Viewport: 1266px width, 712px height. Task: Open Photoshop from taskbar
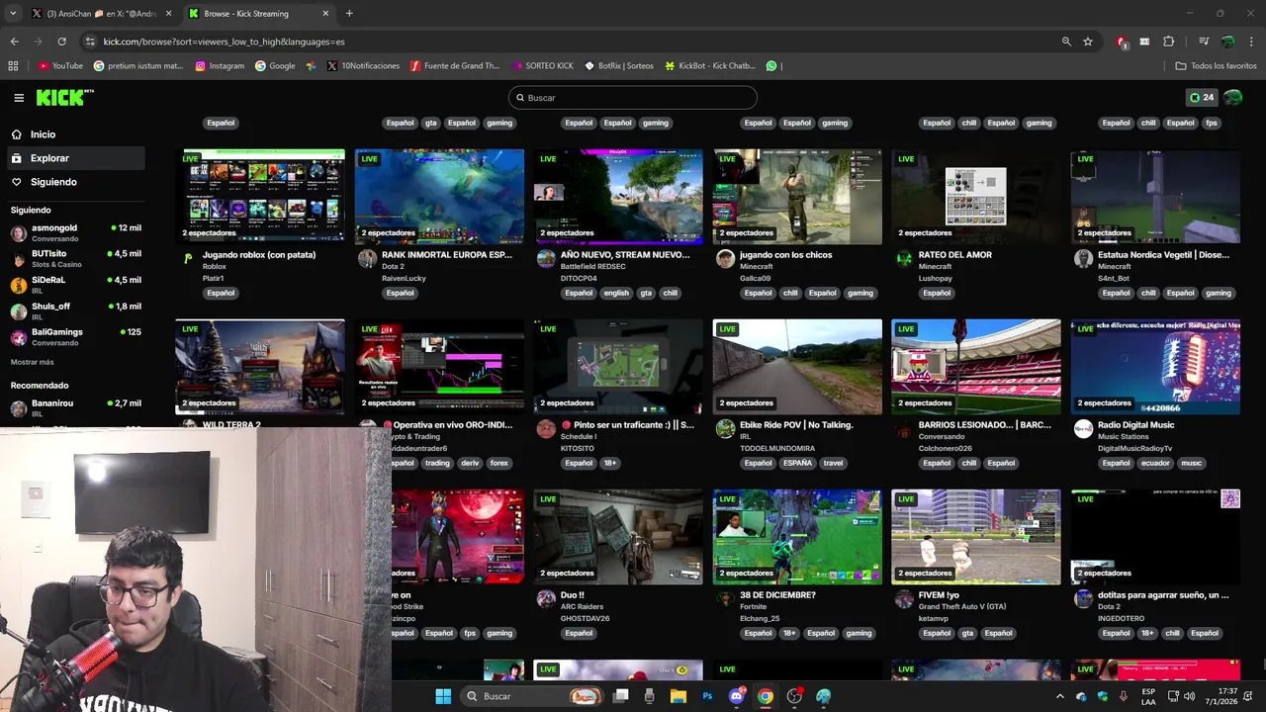tap(707, 696)
